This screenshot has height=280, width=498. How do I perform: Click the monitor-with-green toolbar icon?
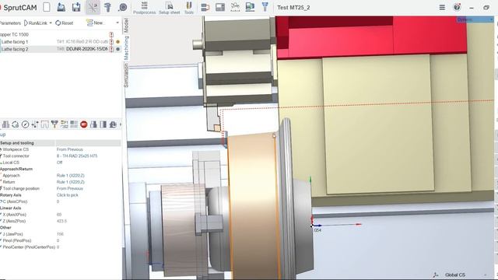(x=250, y=7)
